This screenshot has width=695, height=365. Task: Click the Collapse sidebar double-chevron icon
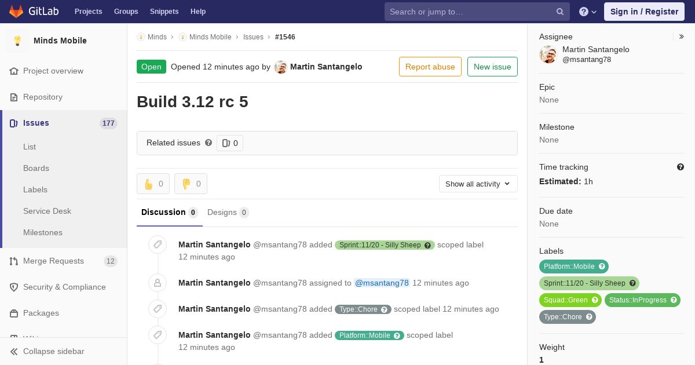tap(14, 351)
